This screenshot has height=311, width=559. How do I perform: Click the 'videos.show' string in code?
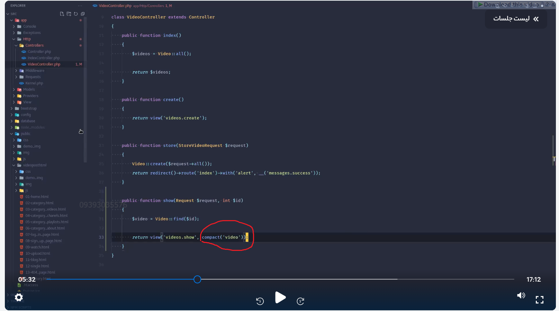click(x=180, y=237)
